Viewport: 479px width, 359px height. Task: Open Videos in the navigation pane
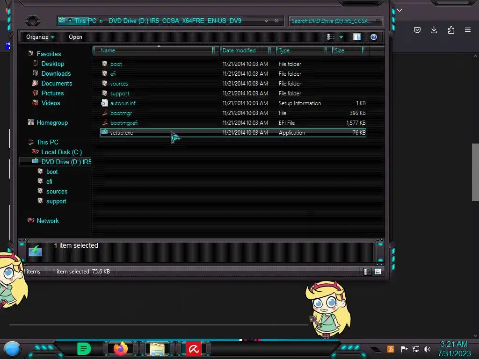coord(51,103)
